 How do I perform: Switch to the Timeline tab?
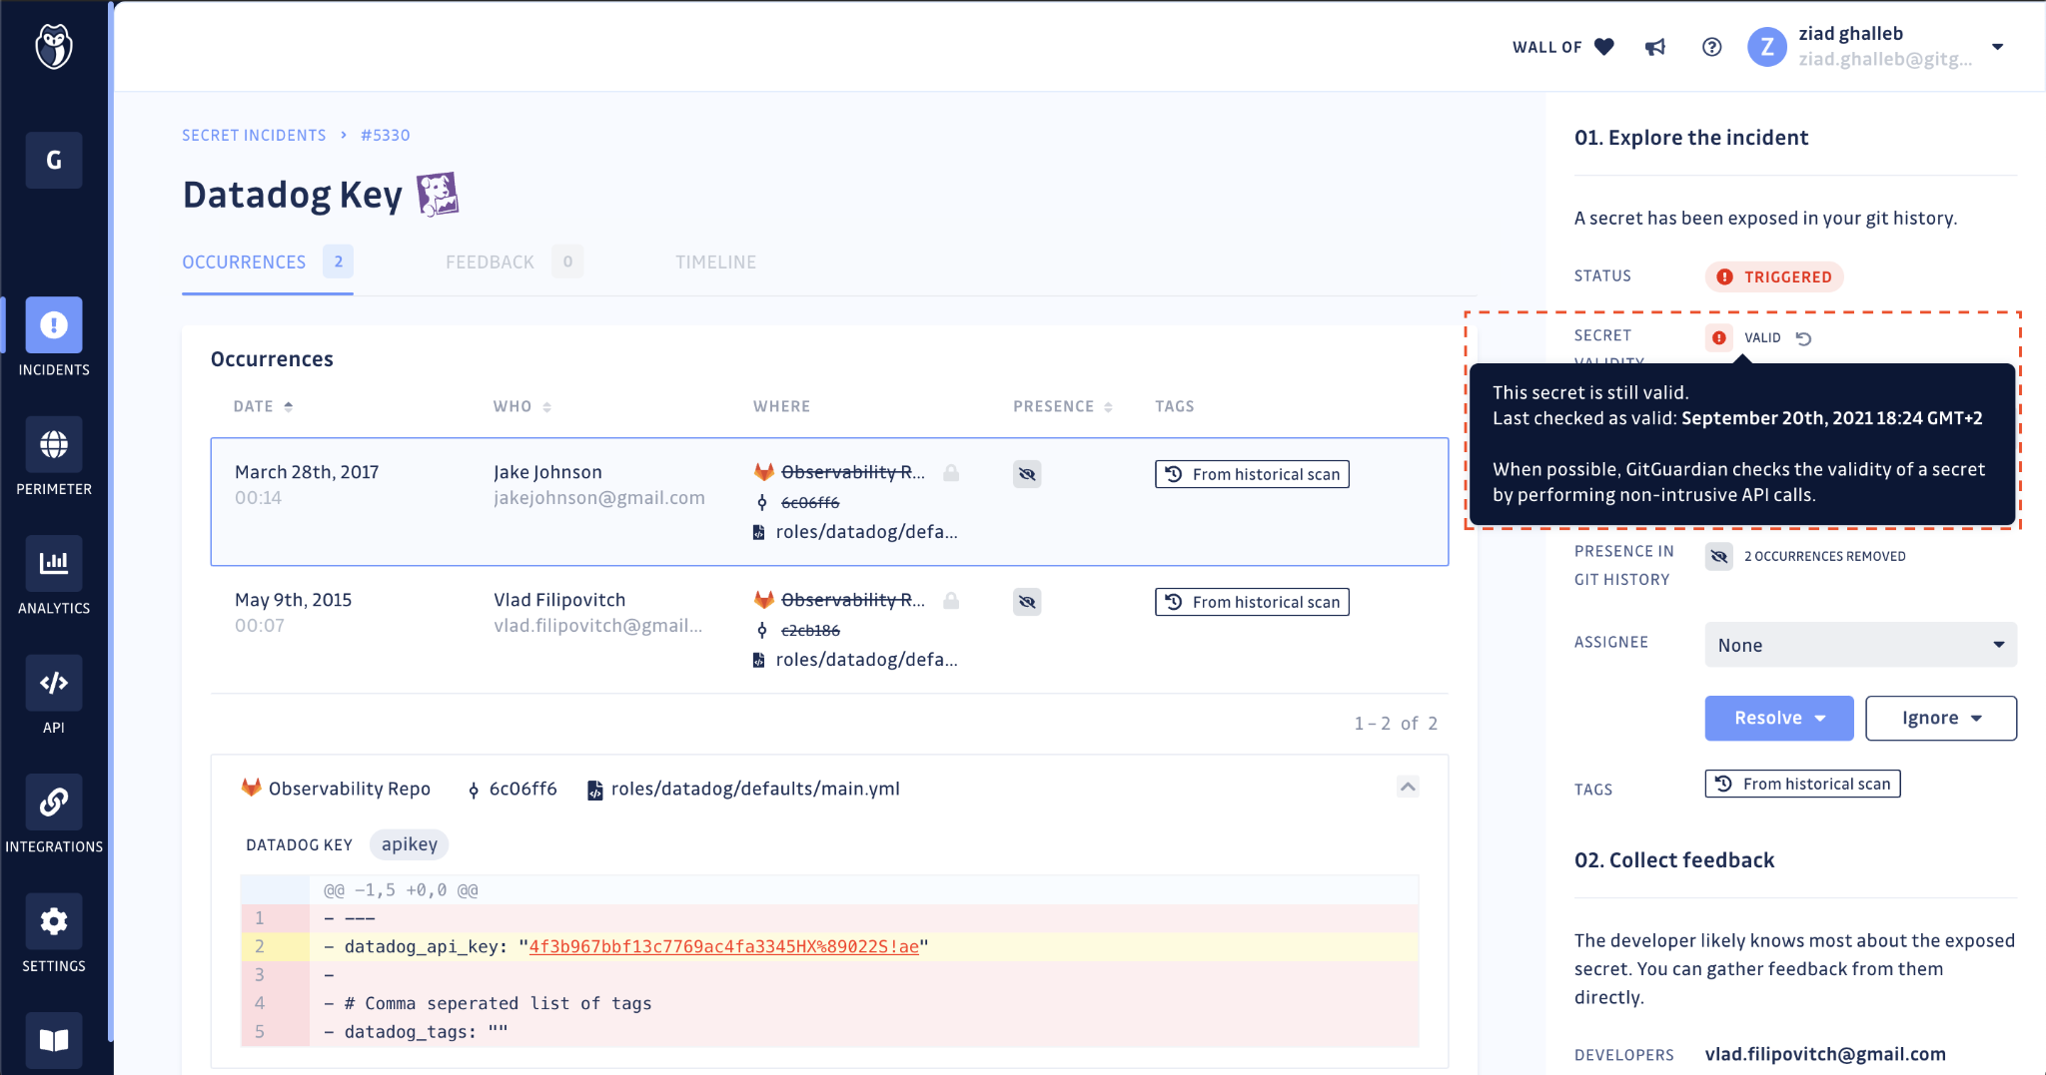click(715, 262)
